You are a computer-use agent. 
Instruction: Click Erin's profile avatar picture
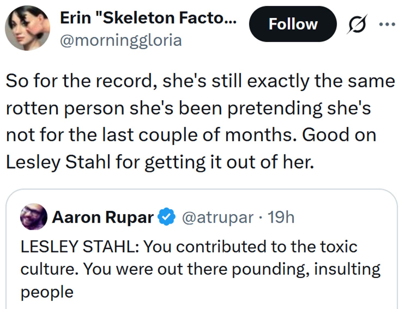[x=28, y=28]
